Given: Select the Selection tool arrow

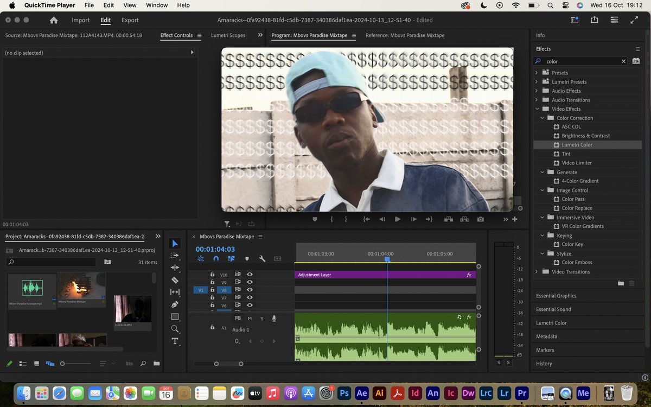Looking at the screenshot, I should click(x=175, y=244).
